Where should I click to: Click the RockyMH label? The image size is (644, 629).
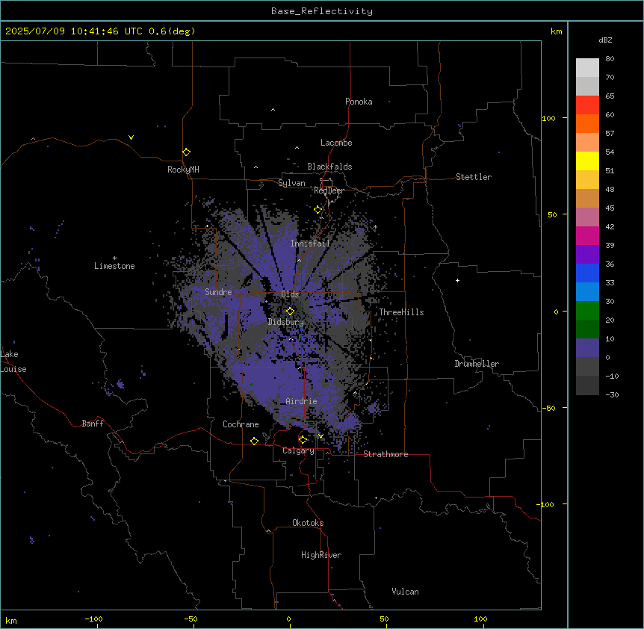[x=183, y=170]
